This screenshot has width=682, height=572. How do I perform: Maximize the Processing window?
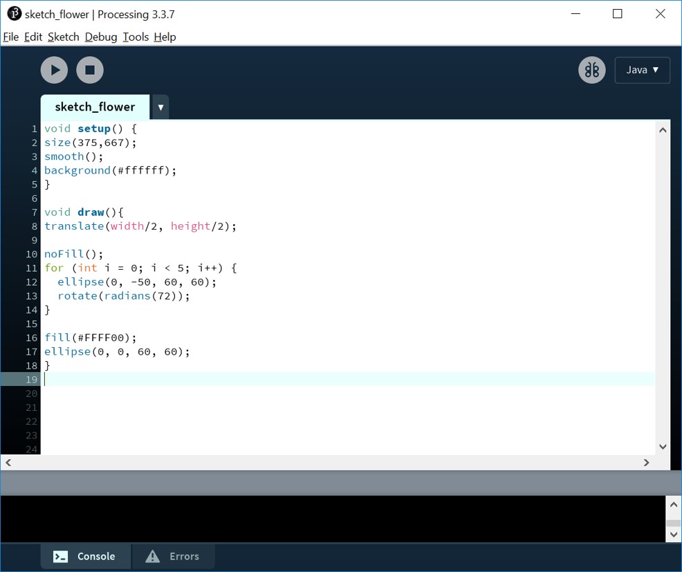(617, 14)
